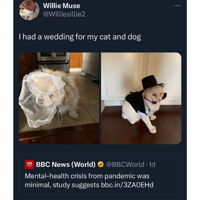Click the "minimal, study suggests" text
Screen dimensions: 200x200
tap(62, 184)
